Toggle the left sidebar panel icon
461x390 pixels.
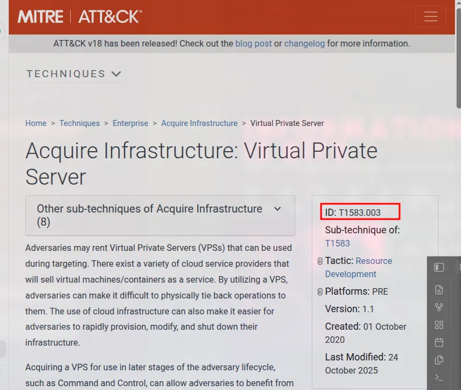pos(439,267)
